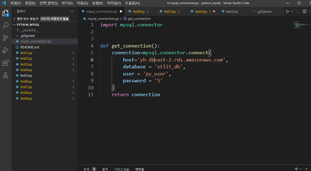Open test7.py in file explorer
Viewport: 311px width, 171px height.
tap(45, 87)
